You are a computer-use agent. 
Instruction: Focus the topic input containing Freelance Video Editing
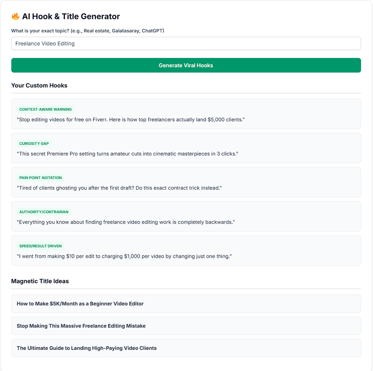[186, 44]
